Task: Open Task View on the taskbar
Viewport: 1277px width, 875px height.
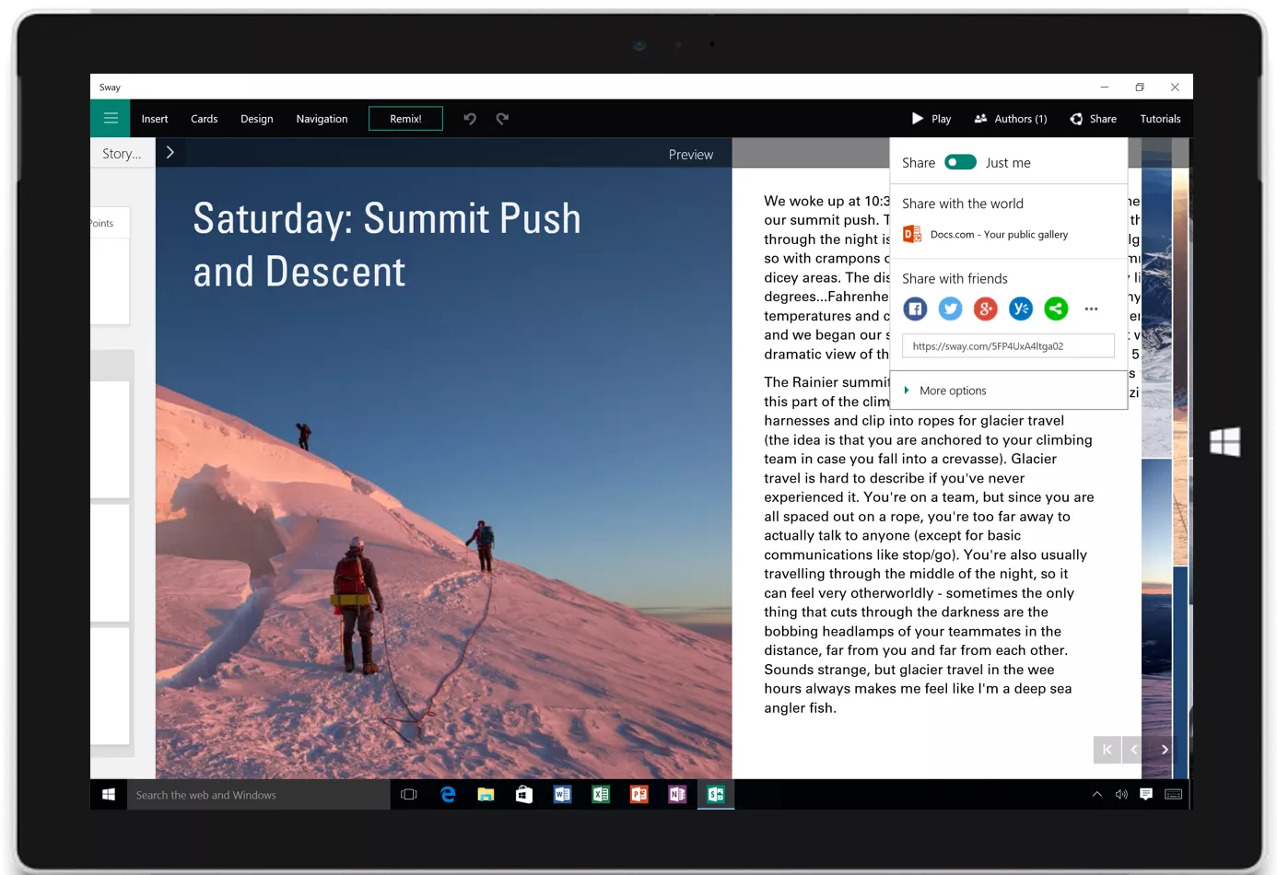Action: pos(409,794)
